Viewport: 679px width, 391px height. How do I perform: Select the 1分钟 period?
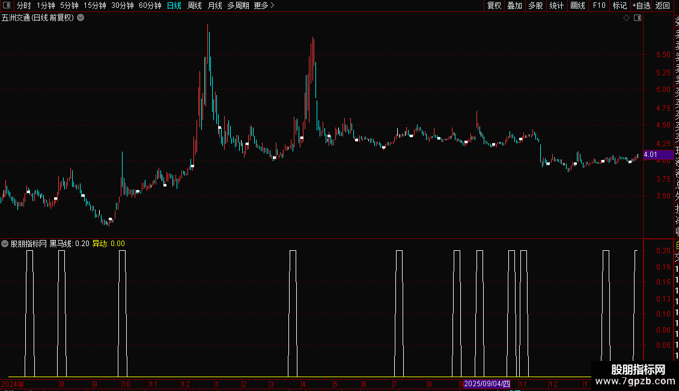(46, 5)
